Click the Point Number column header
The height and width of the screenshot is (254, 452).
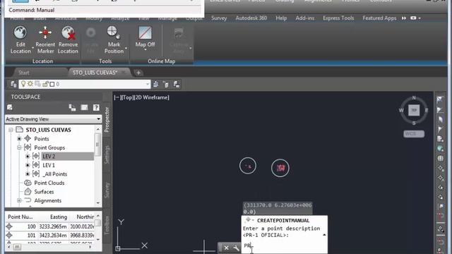pyautogui.click(x=20, y=217)
